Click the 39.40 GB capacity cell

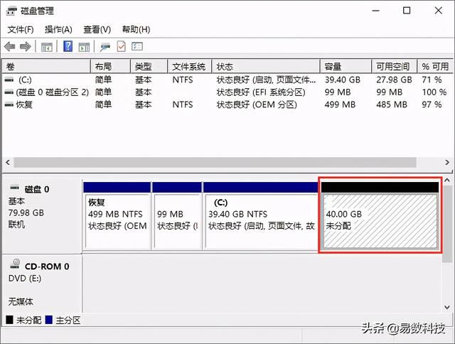[343, 80]
